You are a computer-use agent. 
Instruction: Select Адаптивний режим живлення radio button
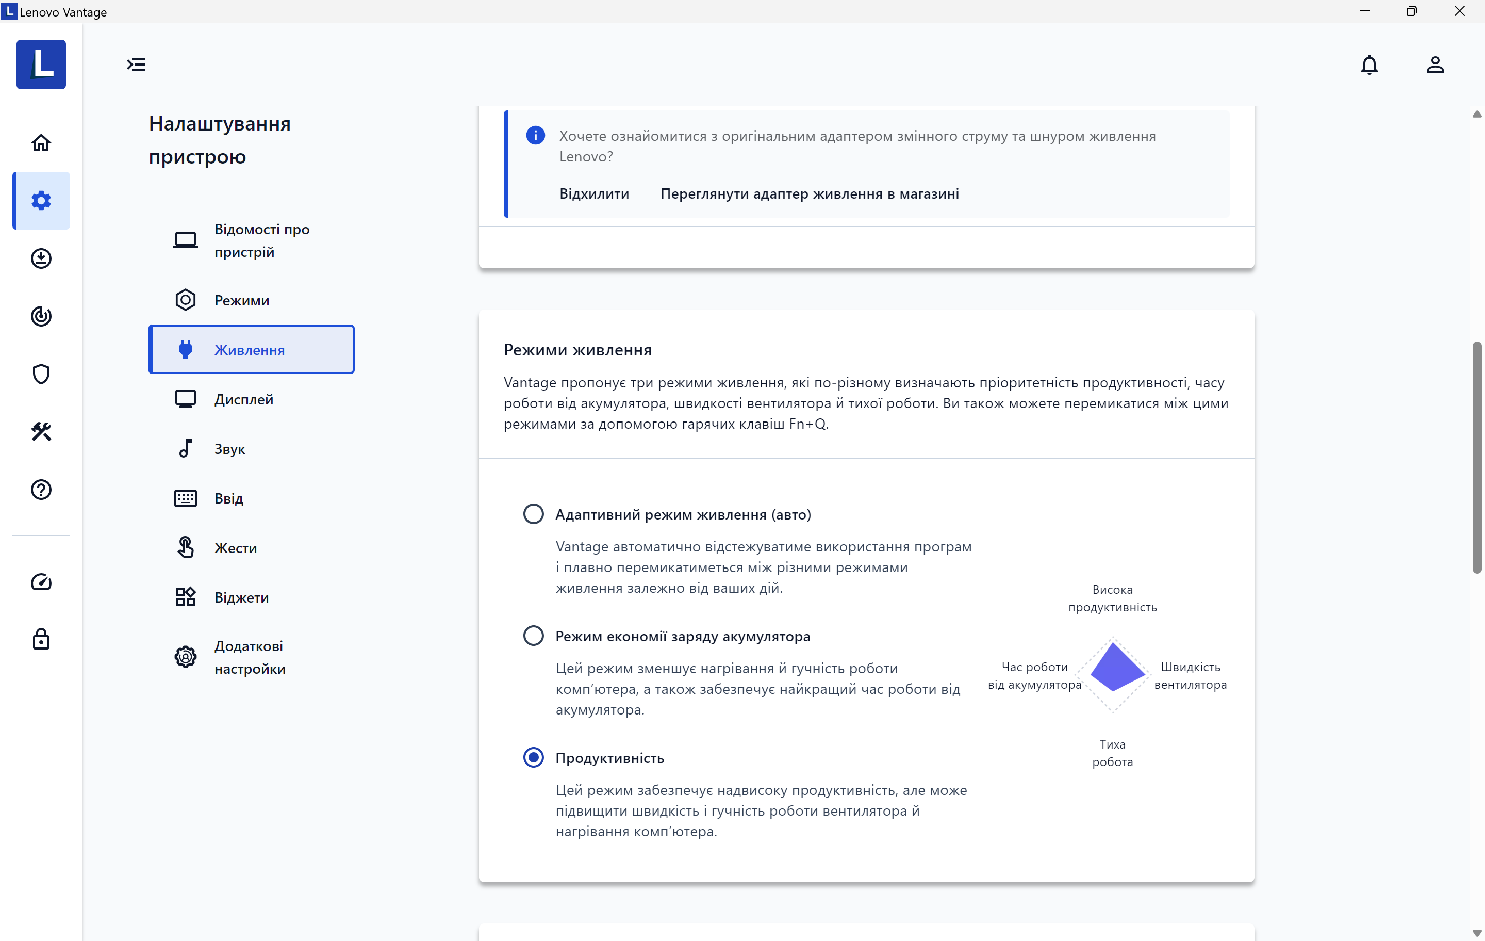click(x=533, y=514)
